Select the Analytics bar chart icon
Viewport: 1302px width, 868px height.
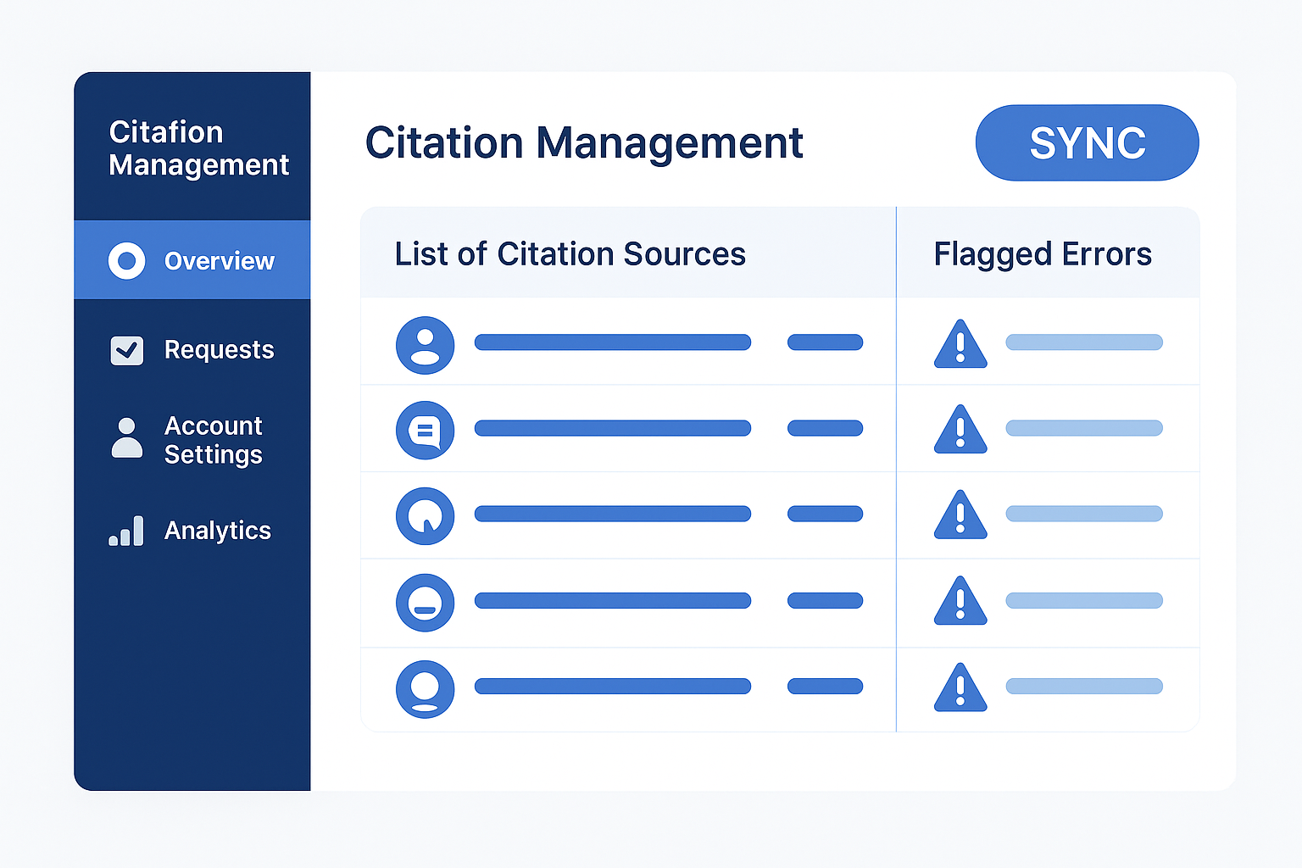pyautogui.click(x=125, y=531)
